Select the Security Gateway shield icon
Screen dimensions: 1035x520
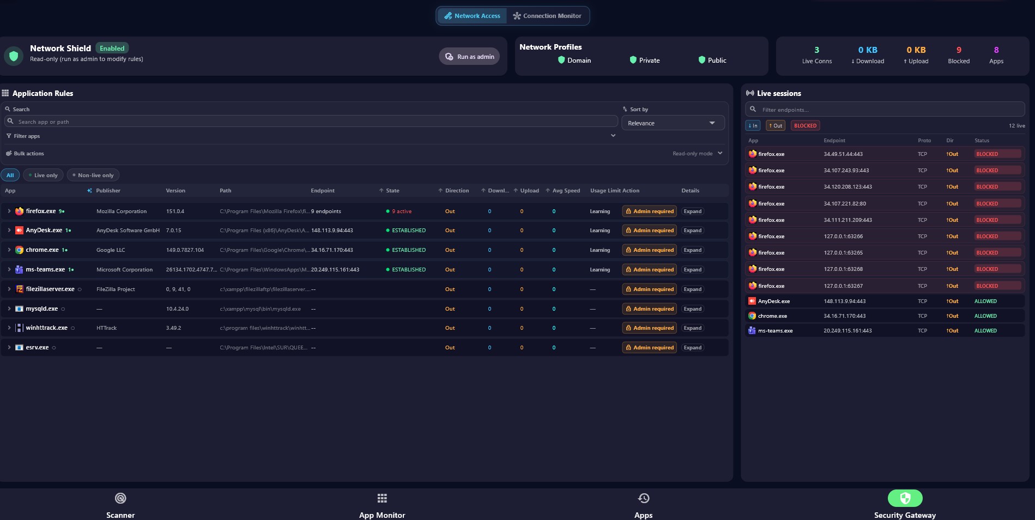pos(905,498)
